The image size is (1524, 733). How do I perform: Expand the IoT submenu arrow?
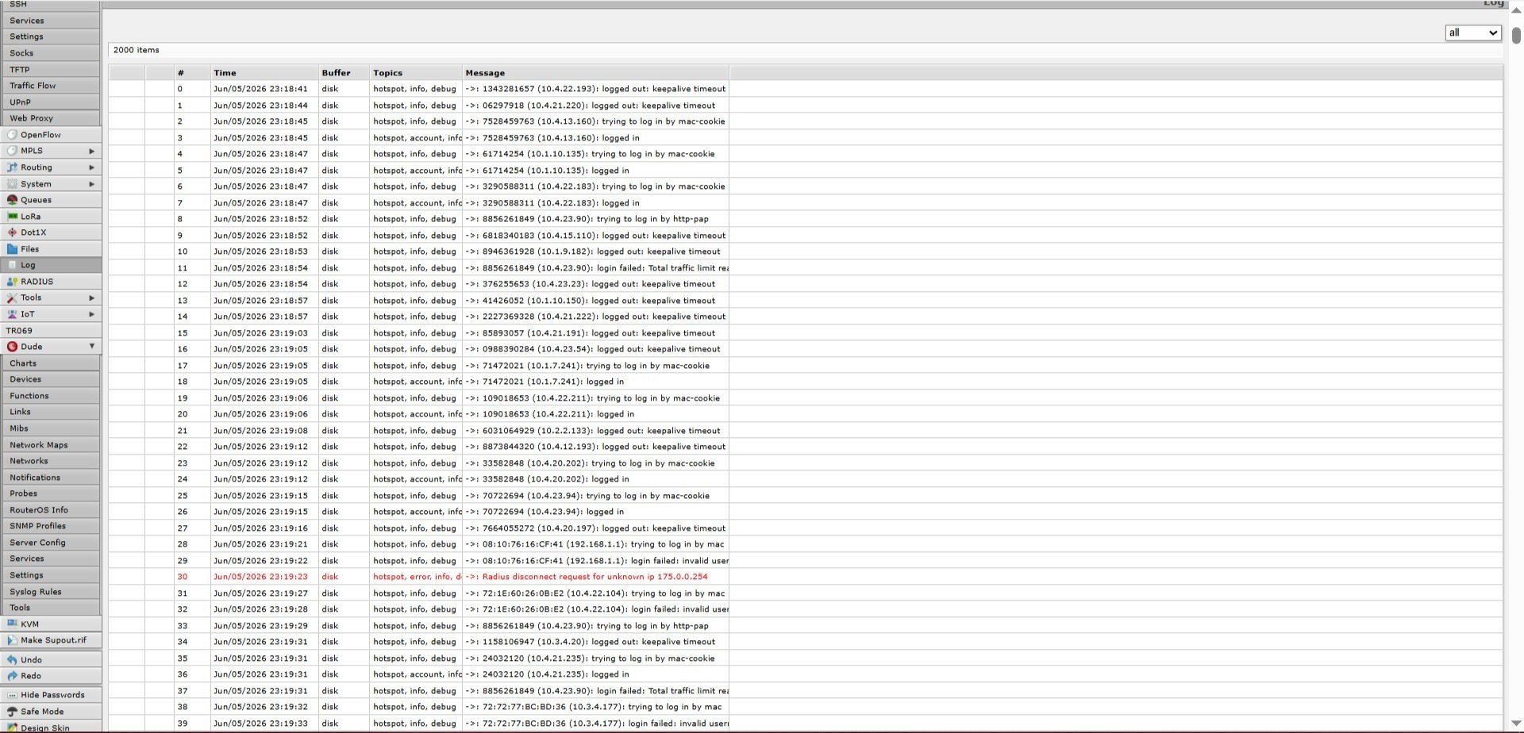92,314
